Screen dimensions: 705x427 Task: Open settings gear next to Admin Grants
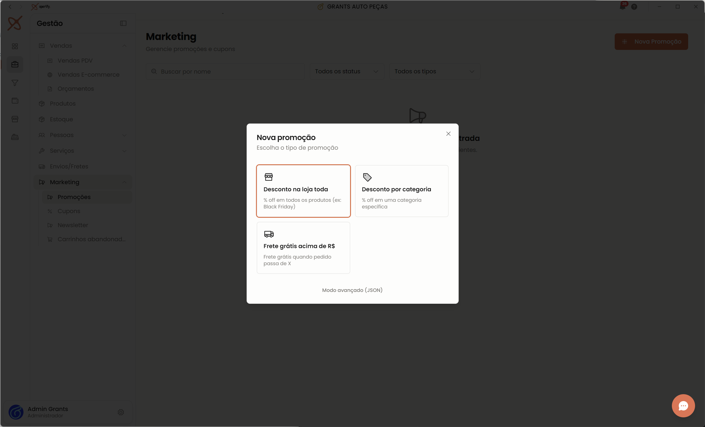click(121, 412)
